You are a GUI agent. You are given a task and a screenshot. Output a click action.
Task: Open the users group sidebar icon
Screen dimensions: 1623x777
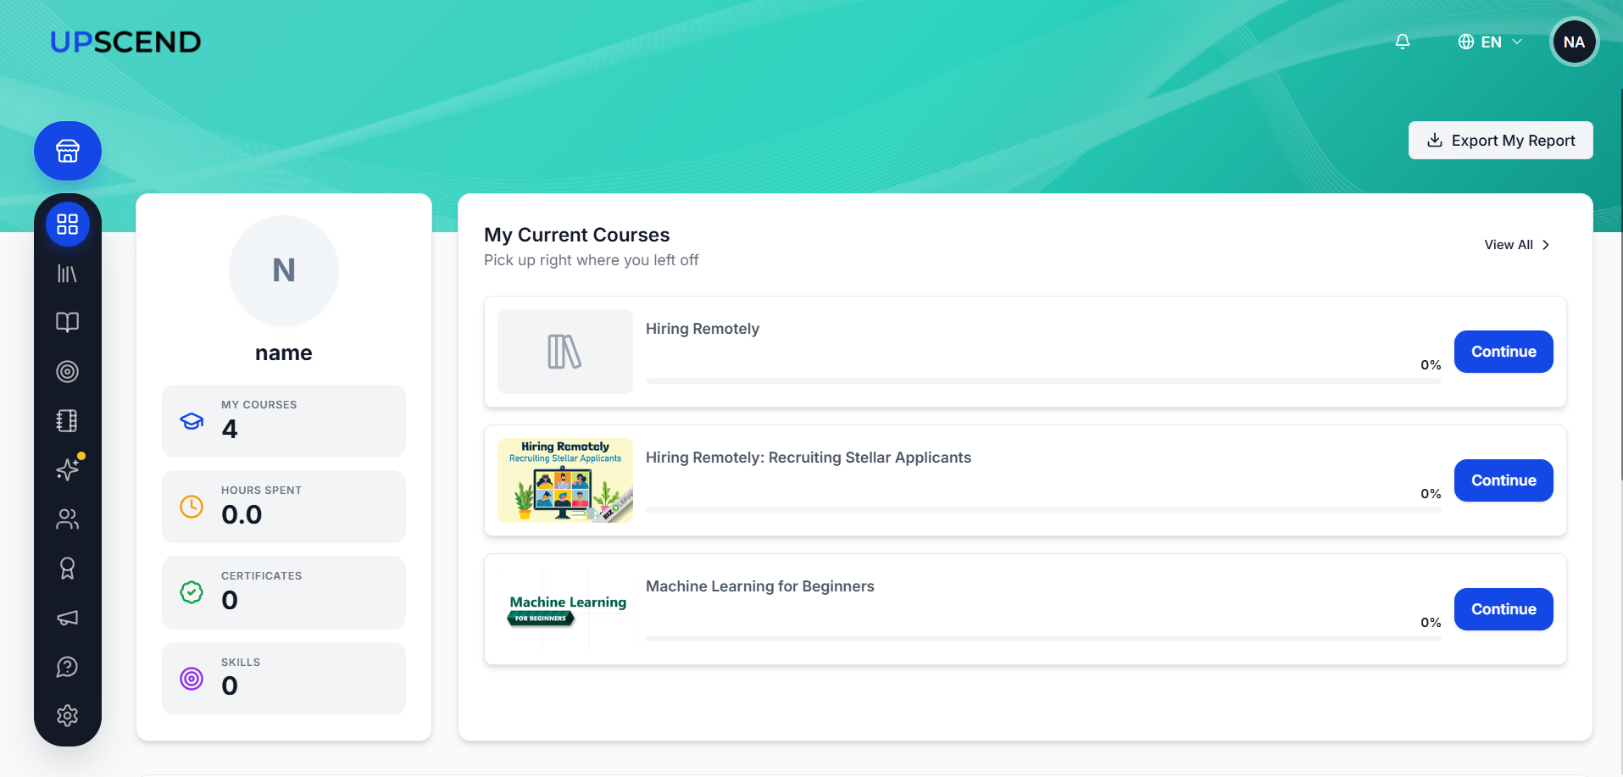click(68, 519)
